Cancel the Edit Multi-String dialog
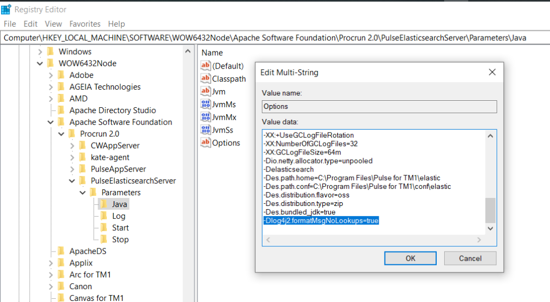 (470, 259)
